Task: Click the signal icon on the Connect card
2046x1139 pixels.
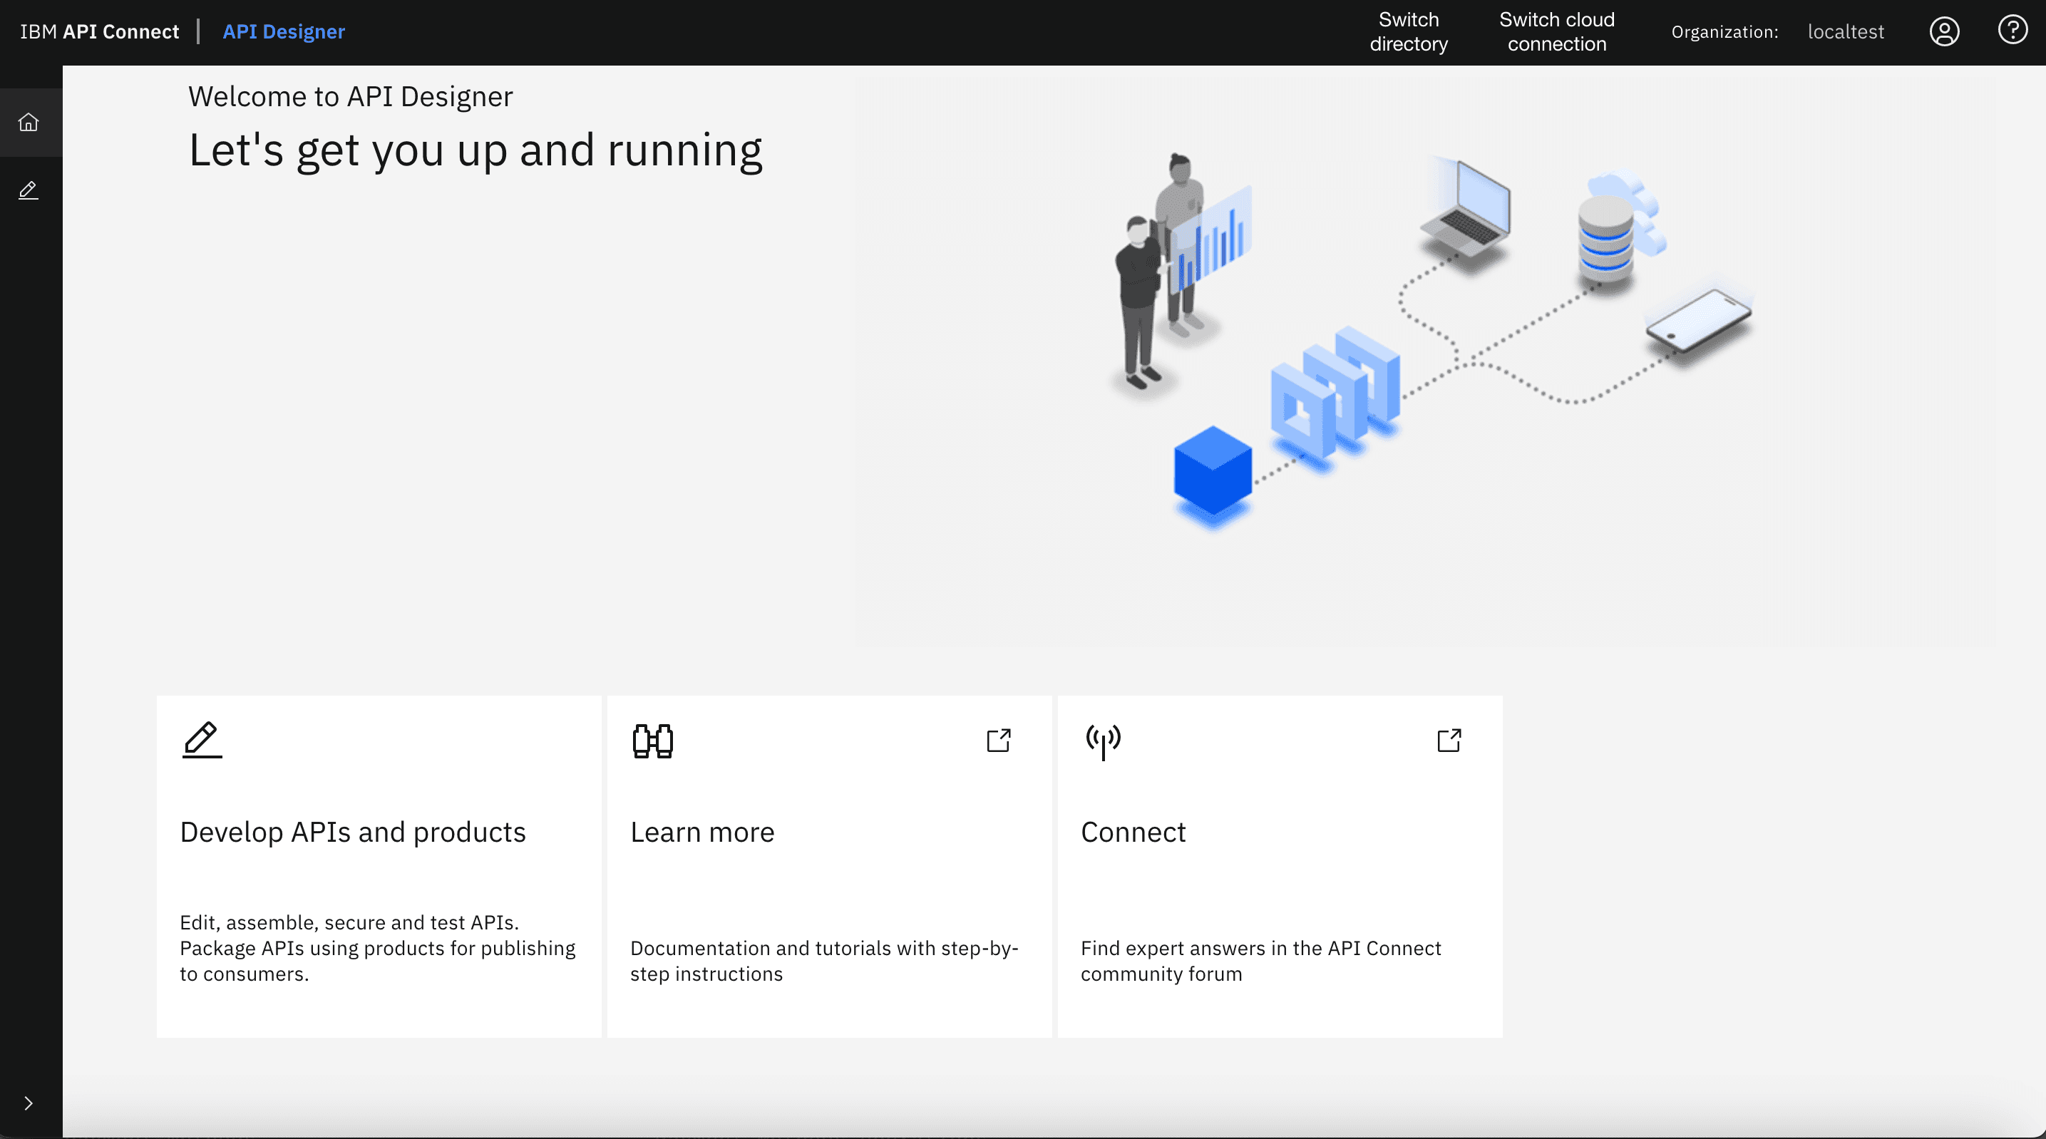Action: pos(1104,741)
